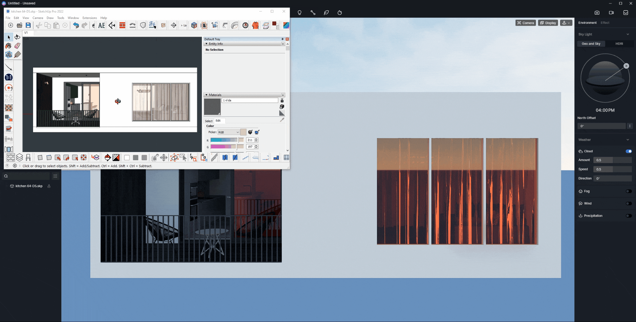Collapse the Sky Light section chevron
Screen dimensions: 636x322
click(x=628, y=34)
